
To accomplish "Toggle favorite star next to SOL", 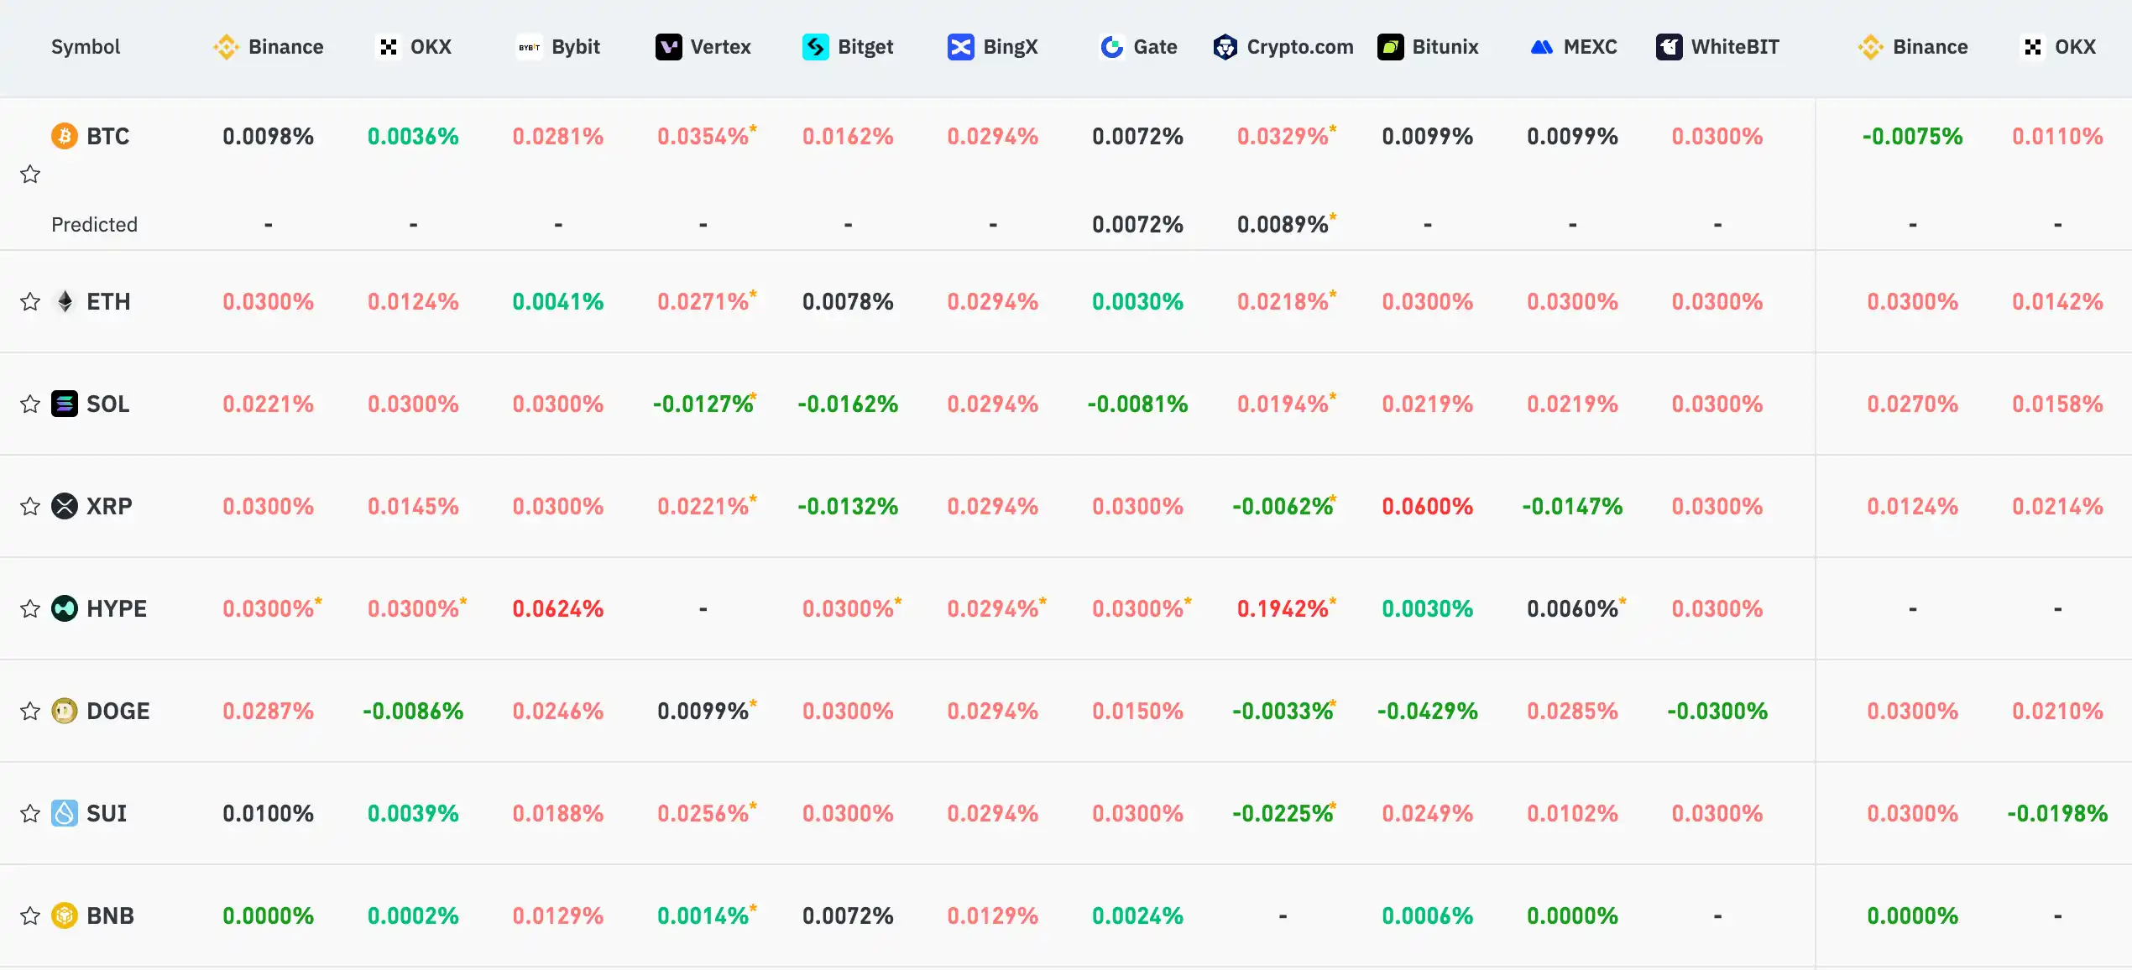I will 30,404.
